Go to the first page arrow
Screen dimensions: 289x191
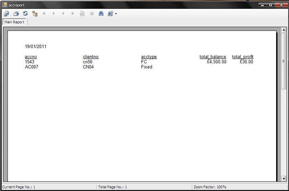(x=44, y=14)
